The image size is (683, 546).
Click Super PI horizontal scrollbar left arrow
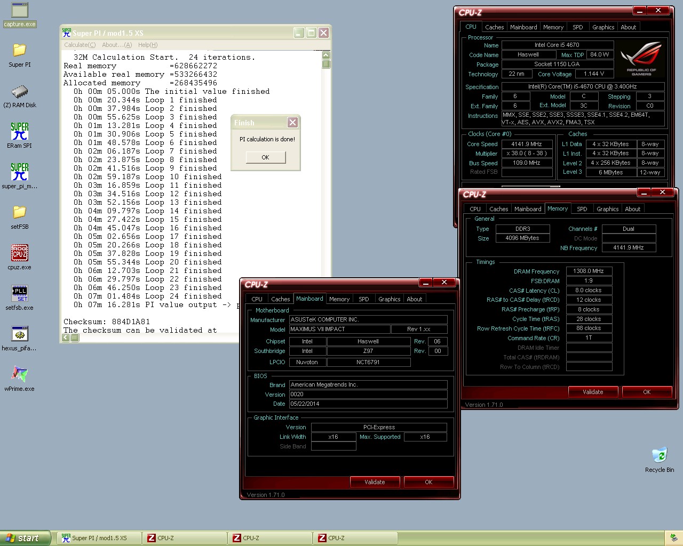point(66,337)
